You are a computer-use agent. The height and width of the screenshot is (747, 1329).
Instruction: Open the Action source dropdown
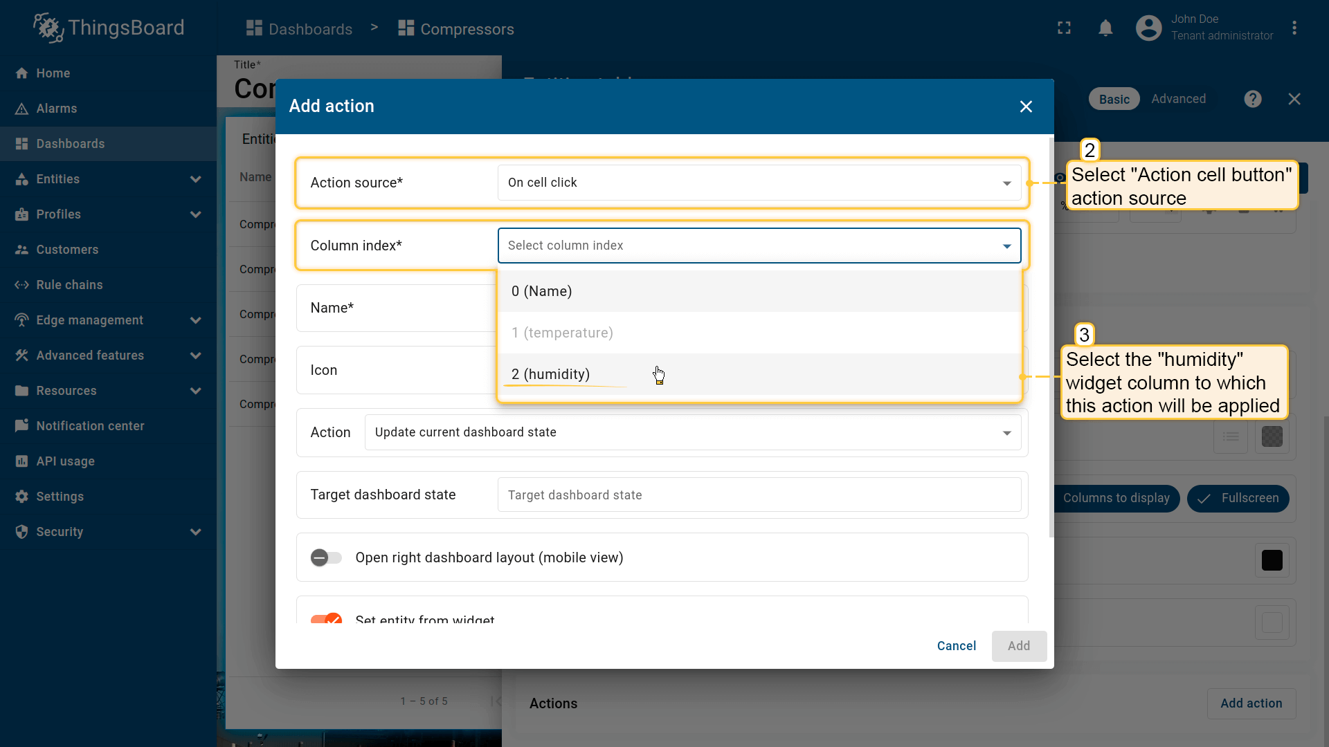coord(759,183)
